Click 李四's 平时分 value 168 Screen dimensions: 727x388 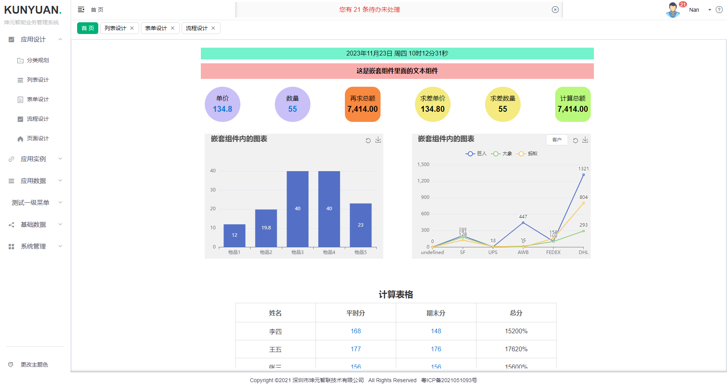[x=355, y=331]
